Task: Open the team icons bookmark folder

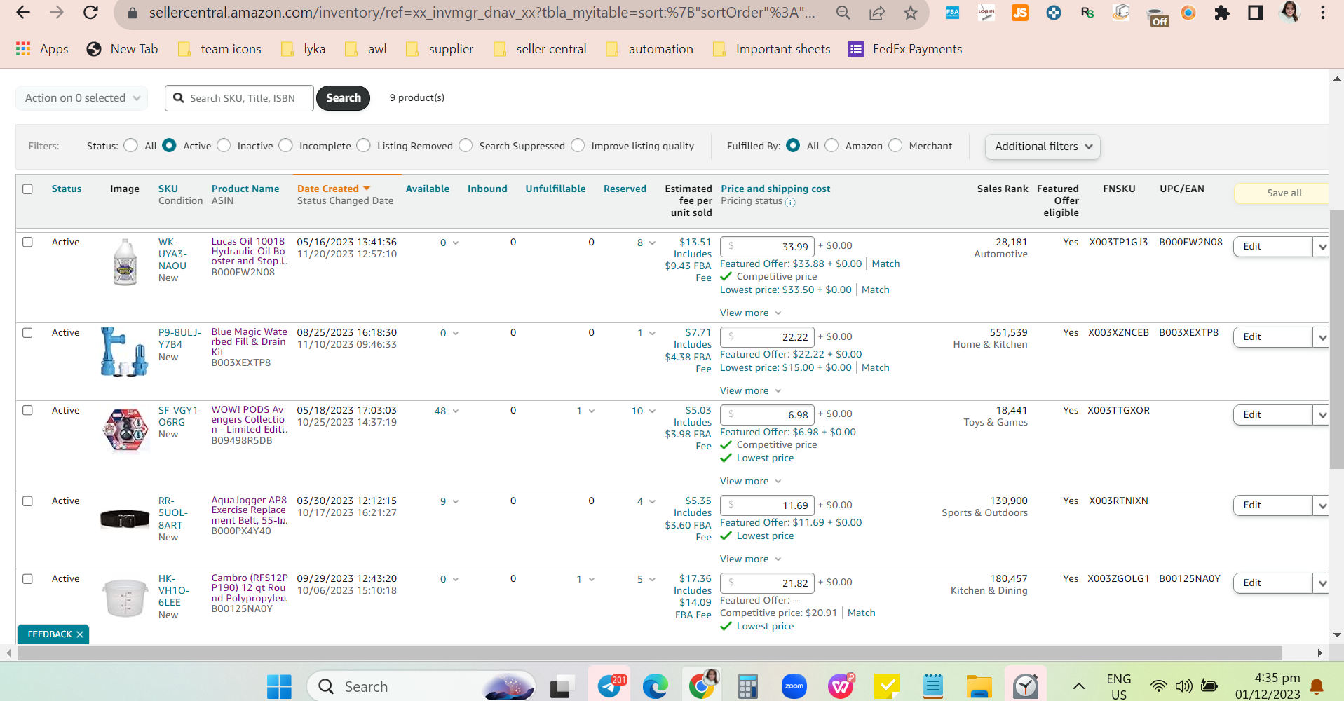Action: [219, 49]
